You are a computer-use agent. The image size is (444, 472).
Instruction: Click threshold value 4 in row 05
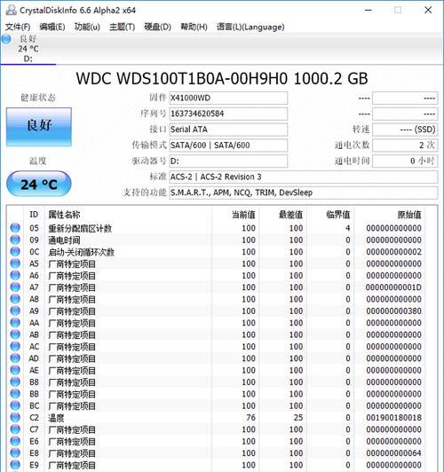[347, 228]
